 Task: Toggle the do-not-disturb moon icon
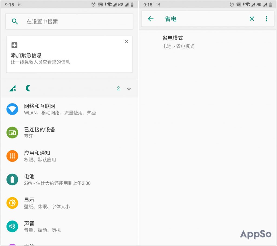click(28, 88)
